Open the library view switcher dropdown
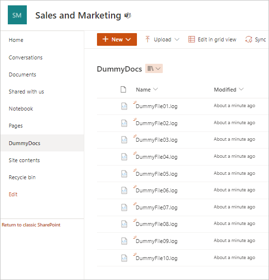Viewport: 269px width, 280px height. click(x=154, y=68)
